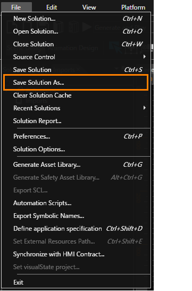The height and width of the screenshot is (291, 192).
Task: Open the Edit menu
Action: [52, 7]
